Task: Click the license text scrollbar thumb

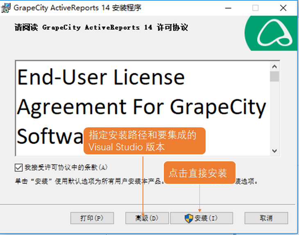Action: (274, 76)
